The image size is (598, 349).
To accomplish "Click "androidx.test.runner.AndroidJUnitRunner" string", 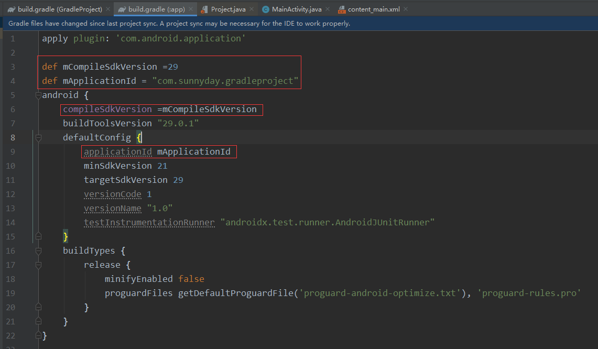I will coord(327,222).
